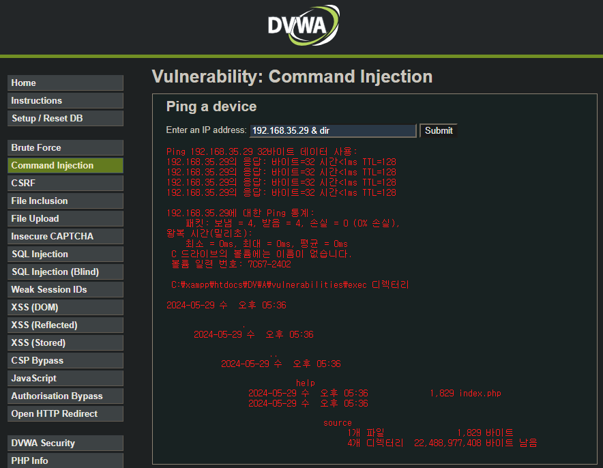Open the XSS (DOM) page
The height and width of the screenshot is (468, 603).
click(x=65, y=307)
